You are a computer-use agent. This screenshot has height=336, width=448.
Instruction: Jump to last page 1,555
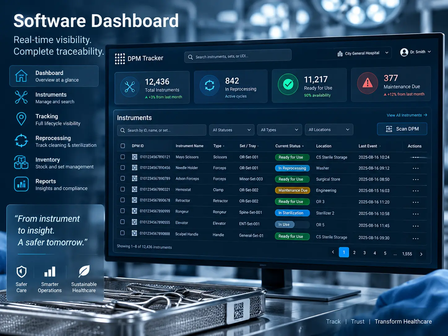407,254
